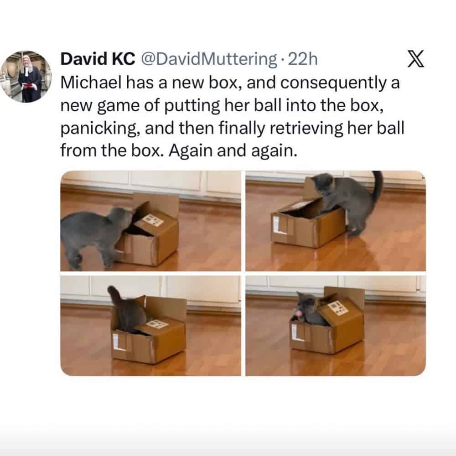Open photo of cat sniffing box
The image size is (456, 456).
150,221
